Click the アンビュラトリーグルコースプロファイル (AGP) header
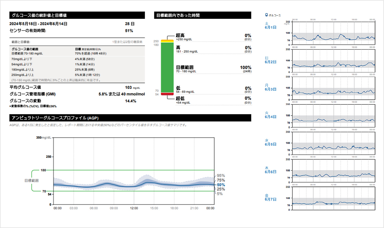This screenshot has height=228, width=384. tap(130, 118)
